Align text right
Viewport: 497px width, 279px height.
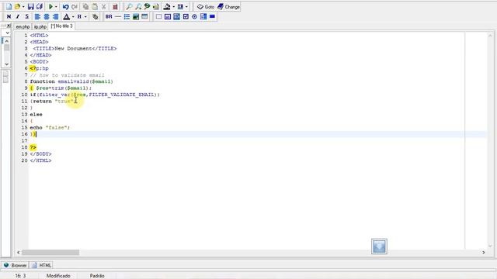click(55, 16)
